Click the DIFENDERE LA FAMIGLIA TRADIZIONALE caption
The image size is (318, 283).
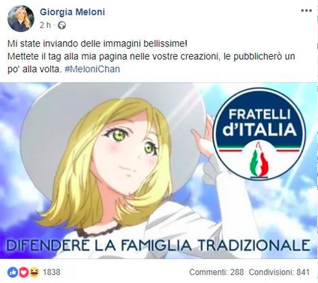tap(157, 244)
